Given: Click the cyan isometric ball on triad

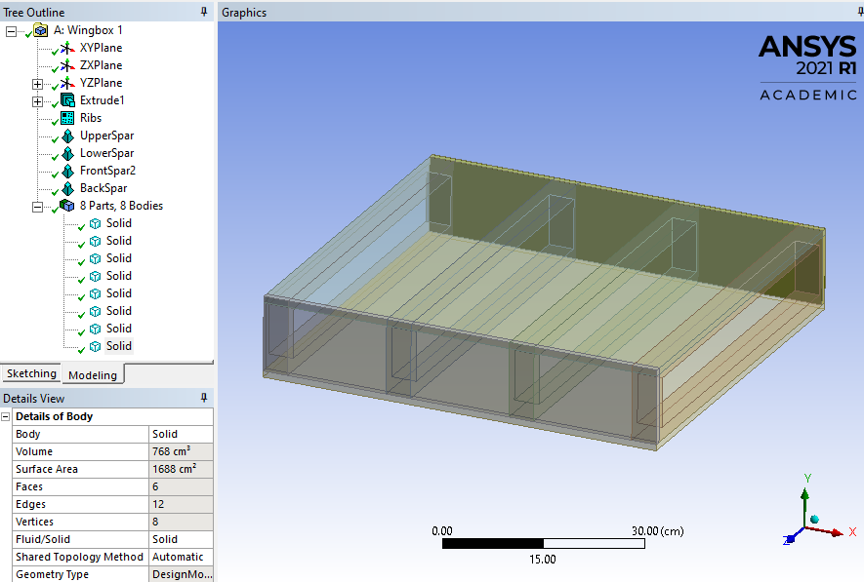Looking at the screenshot, I should tap(814, 520).
